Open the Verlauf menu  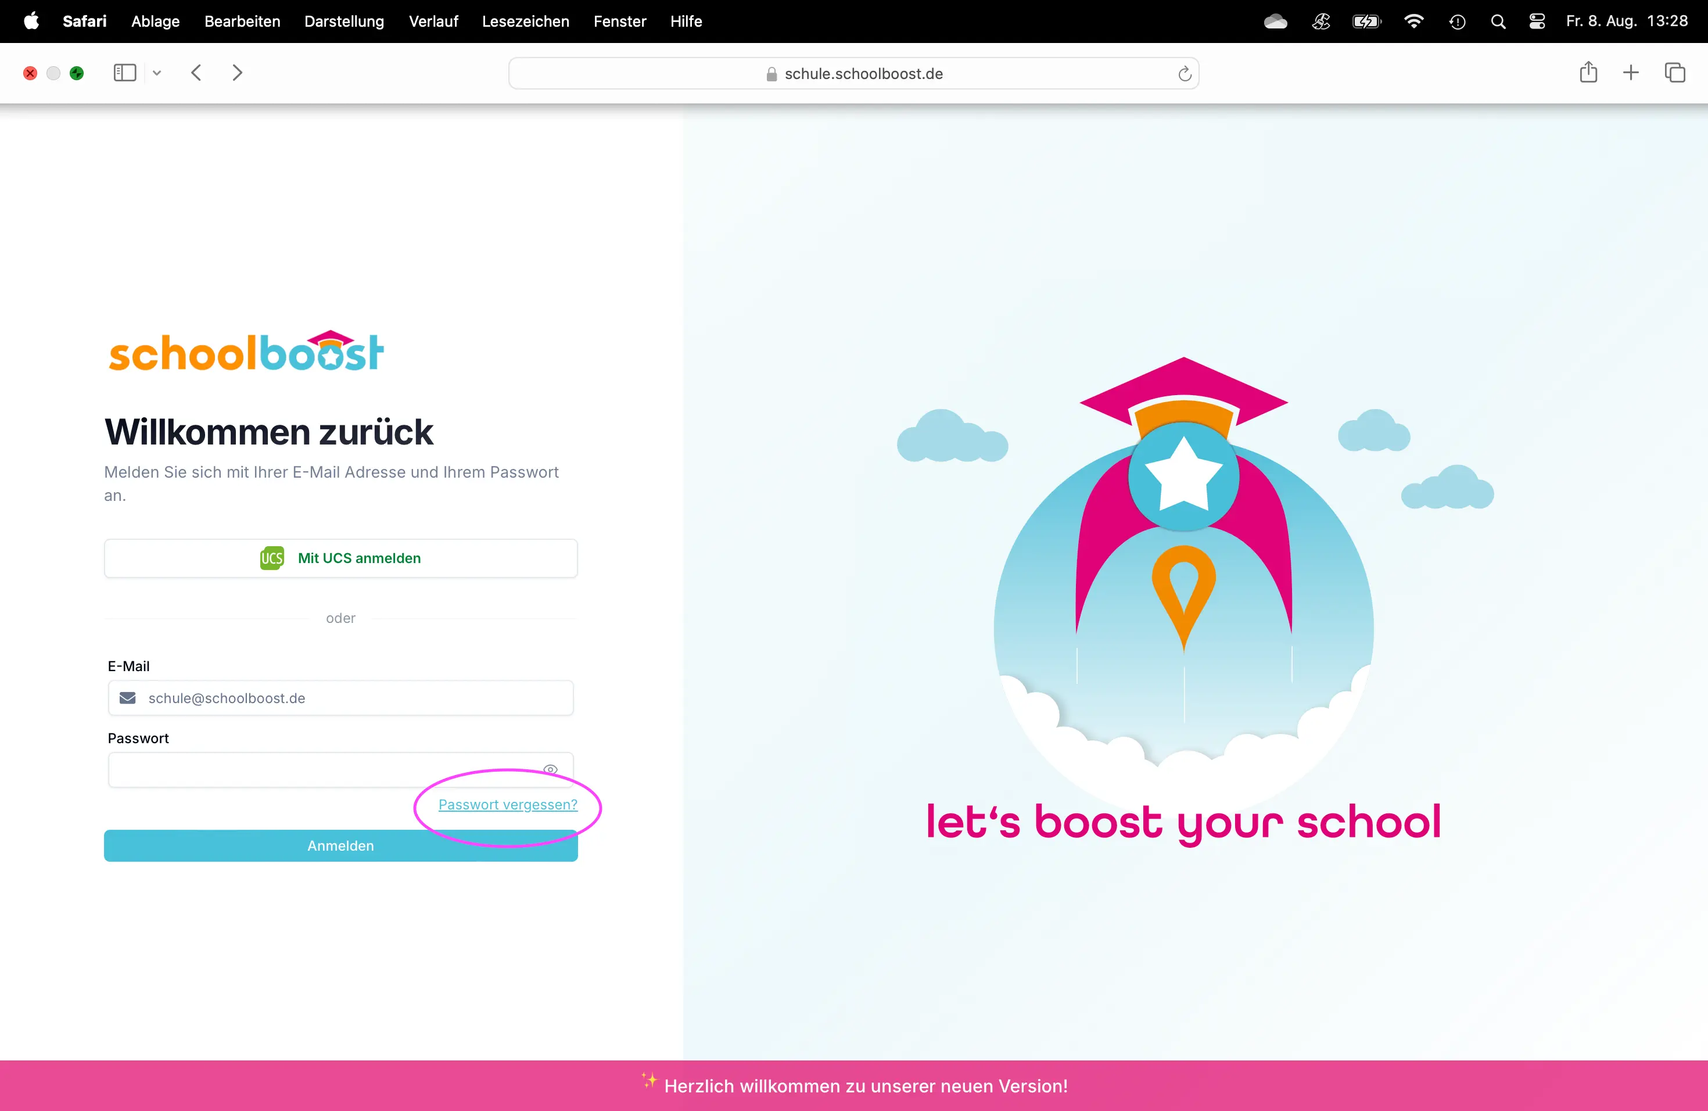(x=433, y=21)
